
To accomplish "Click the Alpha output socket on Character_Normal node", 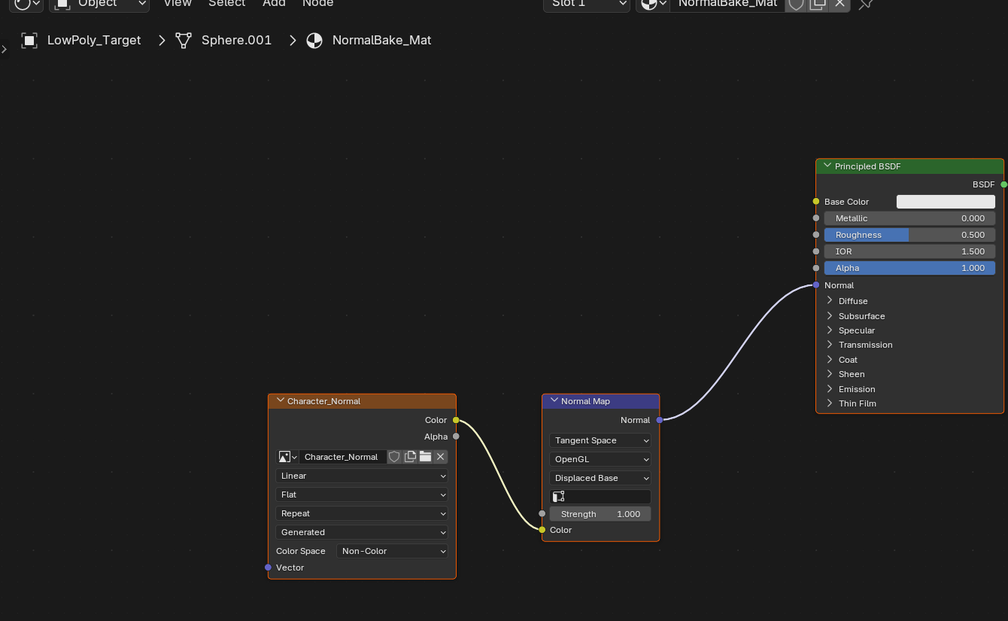I will pos(456,437).
